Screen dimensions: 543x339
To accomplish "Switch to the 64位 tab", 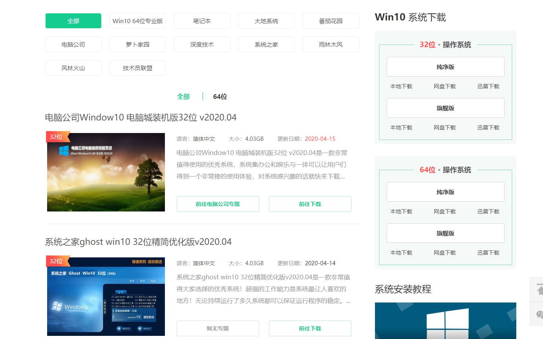I will (219, 96).
